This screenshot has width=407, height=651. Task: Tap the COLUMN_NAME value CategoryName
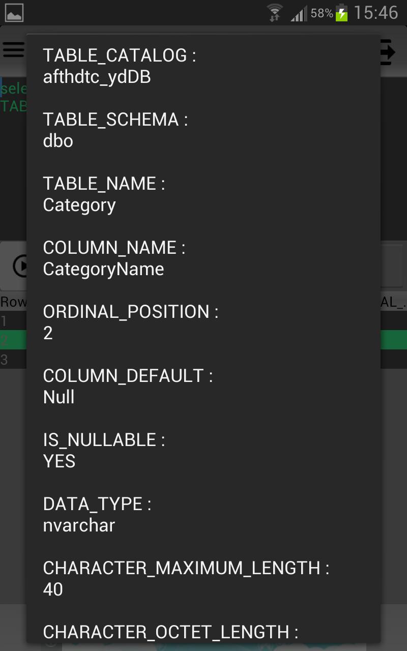[x=103, y=269]
